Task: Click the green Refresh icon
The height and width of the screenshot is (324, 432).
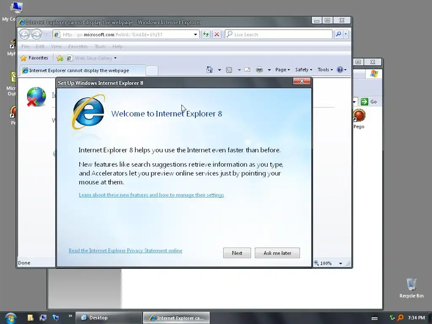Action: 206,35
